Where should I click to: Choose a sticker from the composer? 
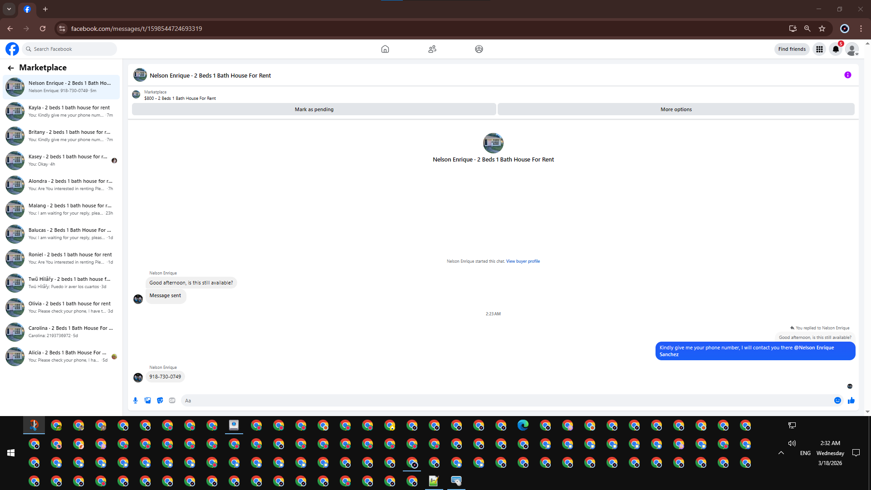[x=160, y=401]
